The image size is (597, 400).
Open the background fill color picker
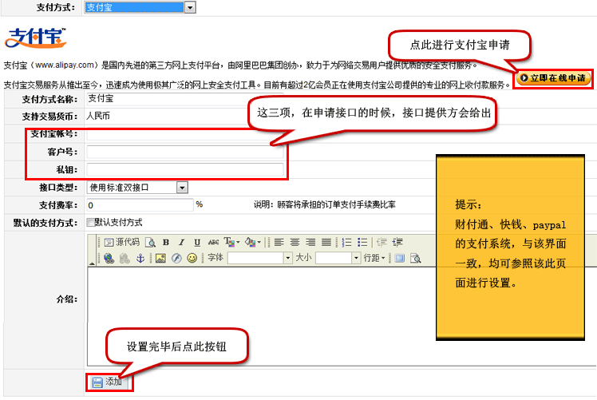[253, 242]
